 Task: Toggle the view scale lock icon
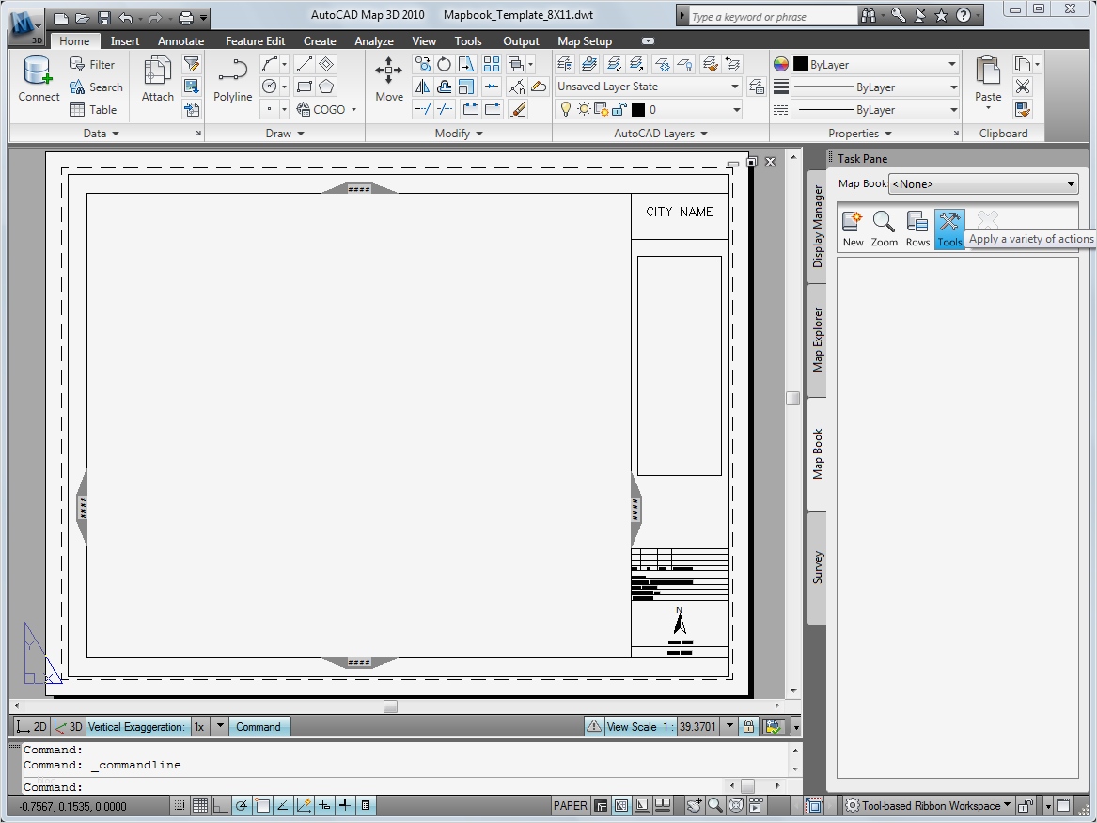pos(748,726)
